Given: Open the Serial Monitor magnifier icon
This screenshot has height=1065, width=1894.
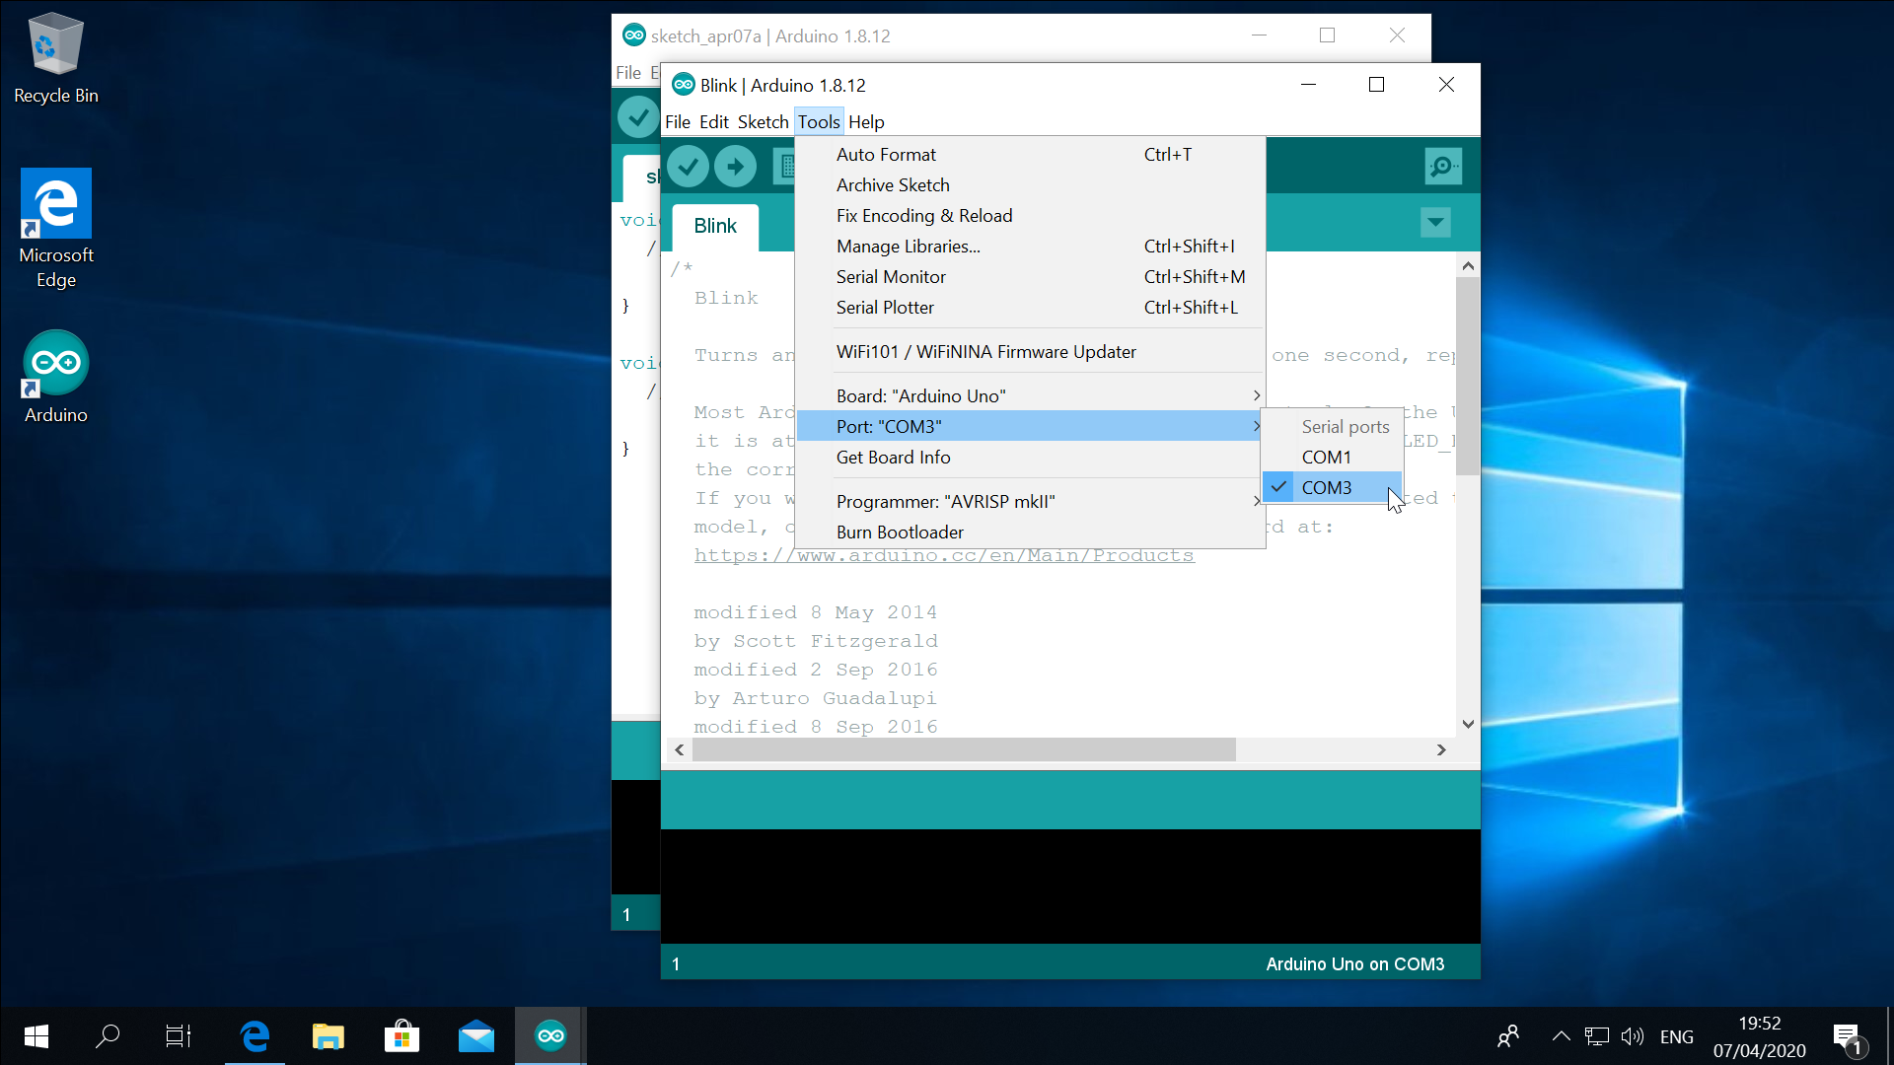Looking at the screenshot, I should pos(1443,167).
